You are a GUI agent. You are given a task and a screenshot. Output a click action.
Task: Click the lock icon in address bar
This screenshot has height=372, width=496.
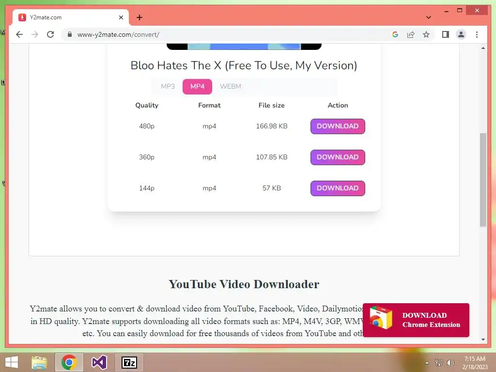[70, 34]
